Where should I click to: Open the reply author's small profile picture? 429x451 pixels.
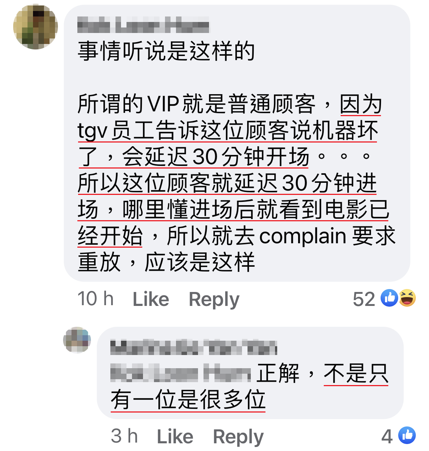77,340
